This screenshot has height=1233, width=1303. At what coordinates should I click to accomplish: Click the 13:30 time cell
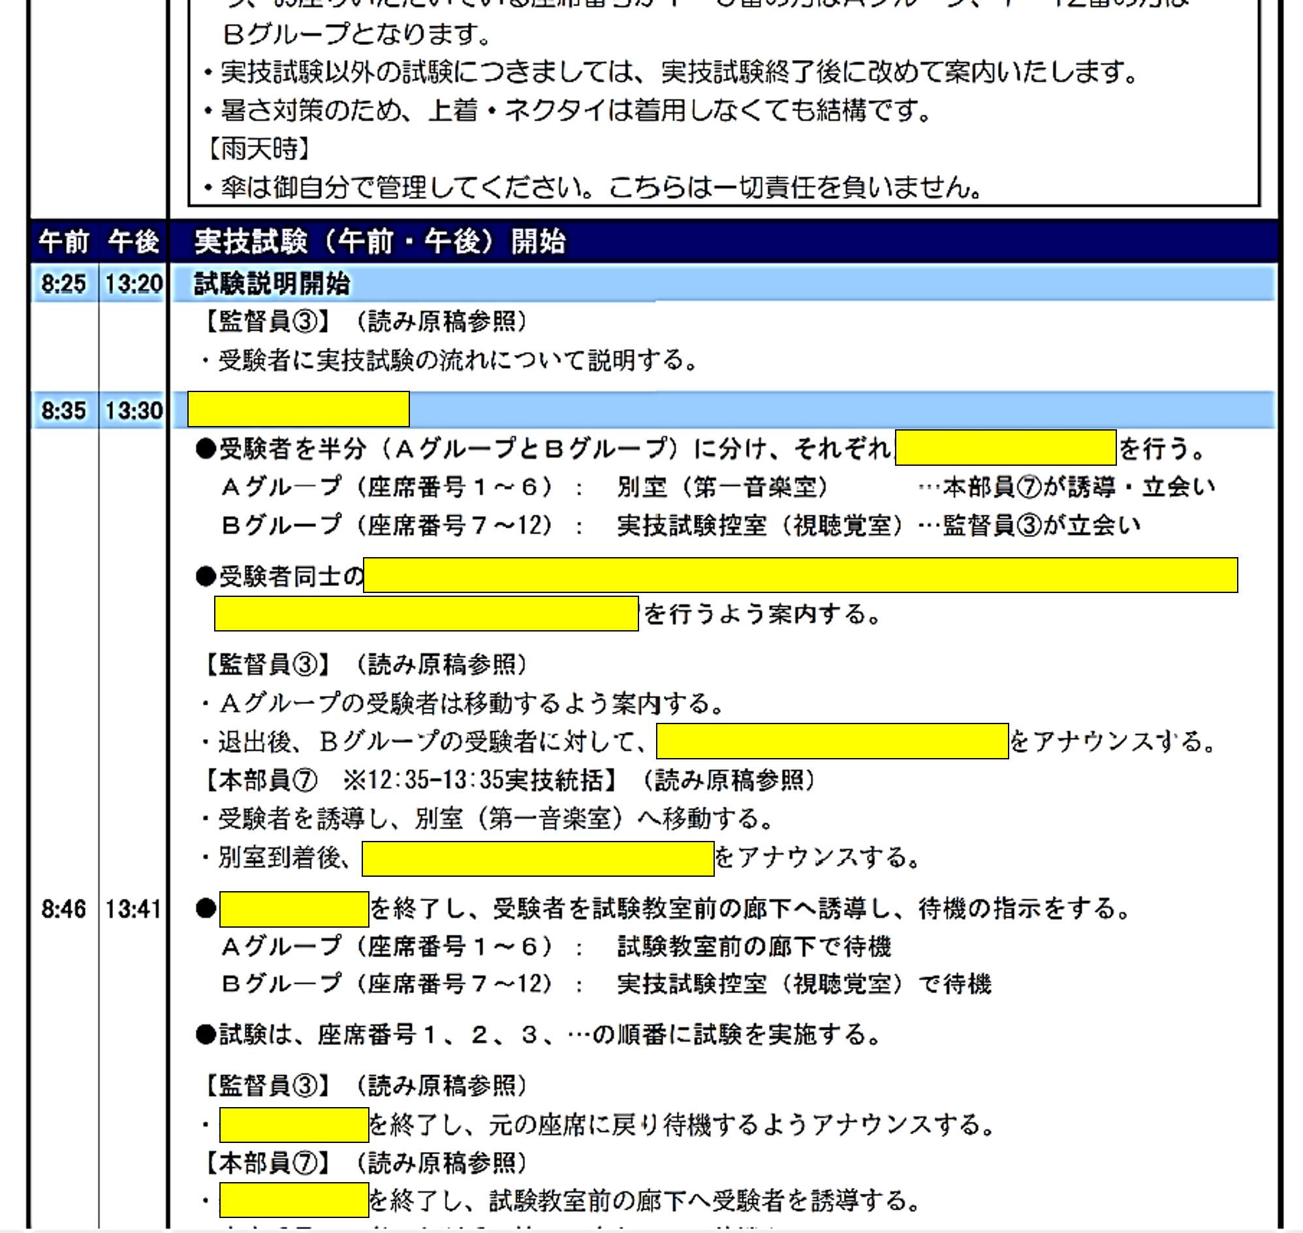pyautogui.click(x=134, y=410)
